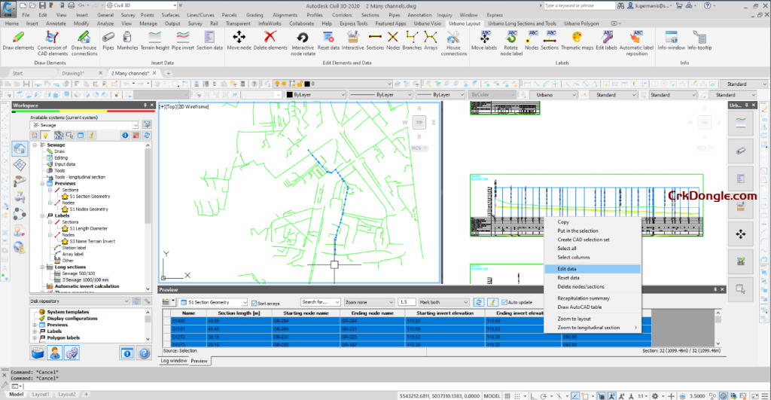Image resolution: width=771 pixels, height=400 pixels.
Task: Select the Pipe invert tool
Action: coord(183,41)
